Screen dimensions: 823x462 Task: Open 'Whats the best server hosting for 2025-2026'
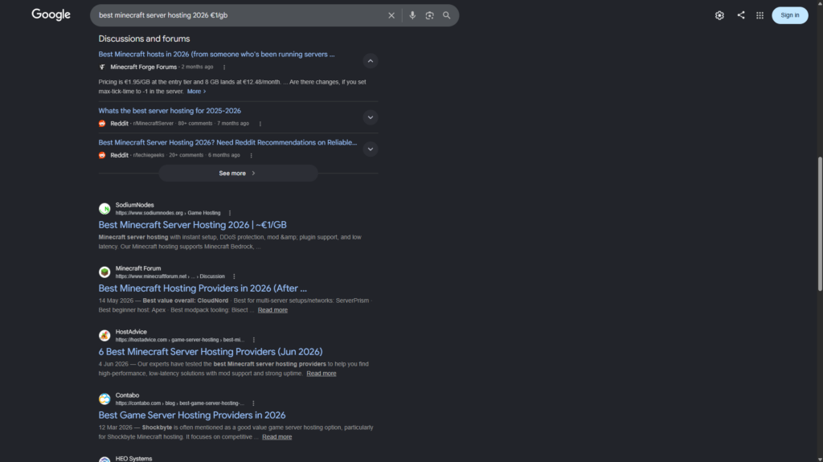[x=170, y=111]
